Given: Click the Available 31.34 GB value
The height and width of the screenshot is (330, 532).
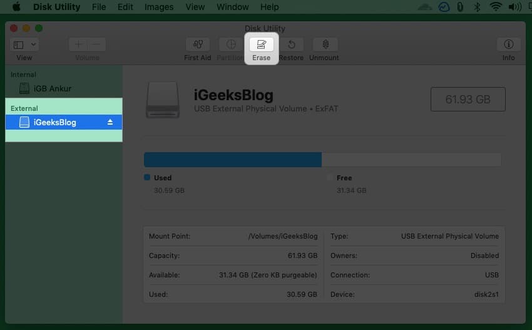Looking at the screenshot, I should (268, 275).
